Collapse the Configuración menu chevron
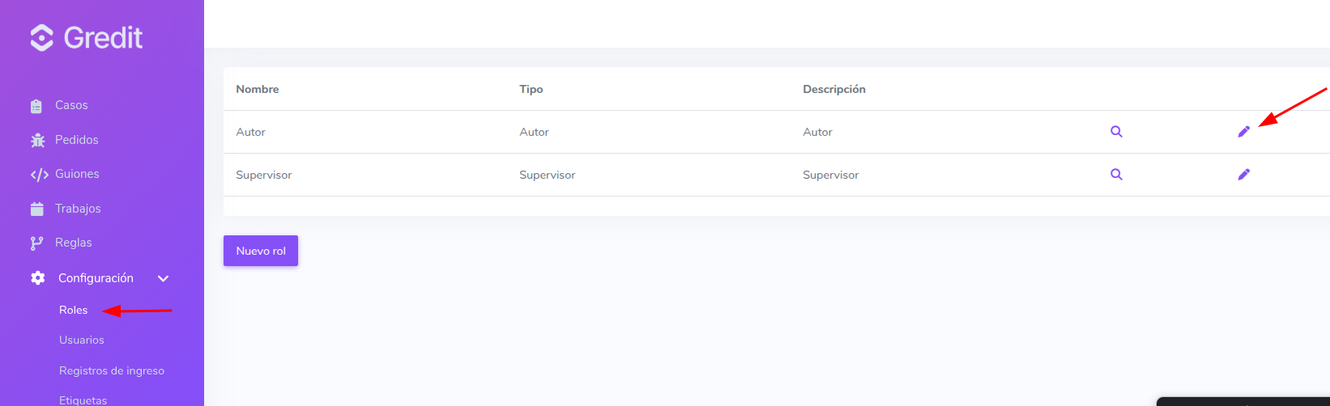The height and width of the screenshot is (406, 1330). point(163,279)
